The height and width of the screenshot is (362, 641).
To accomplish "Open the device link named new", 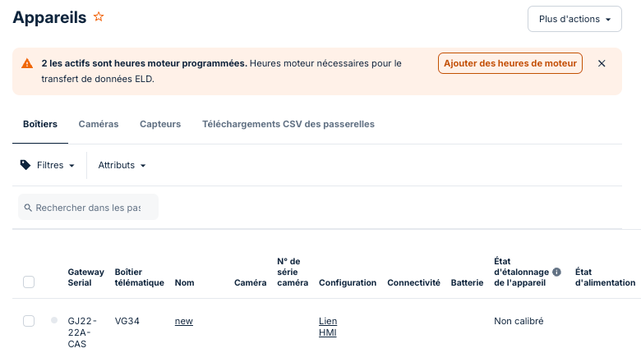I will pyautogui.click(x=183, y=321).
